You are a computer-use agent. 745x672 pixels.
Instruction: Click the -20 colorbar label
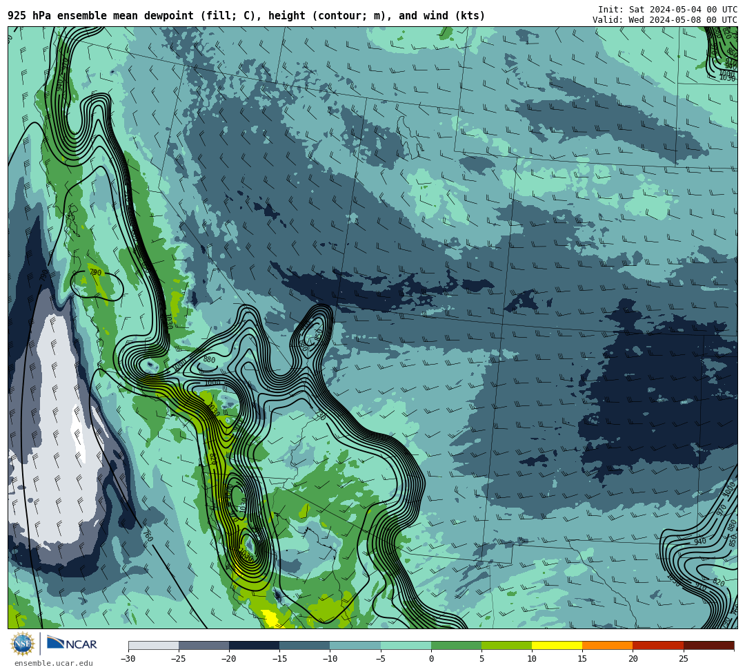coord(229,659)
